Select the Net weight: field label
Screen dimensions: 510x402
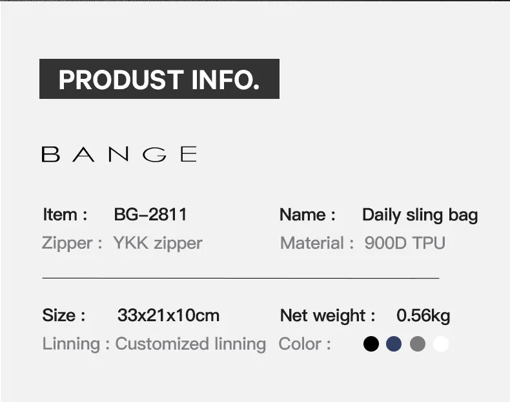coord(327,315)
